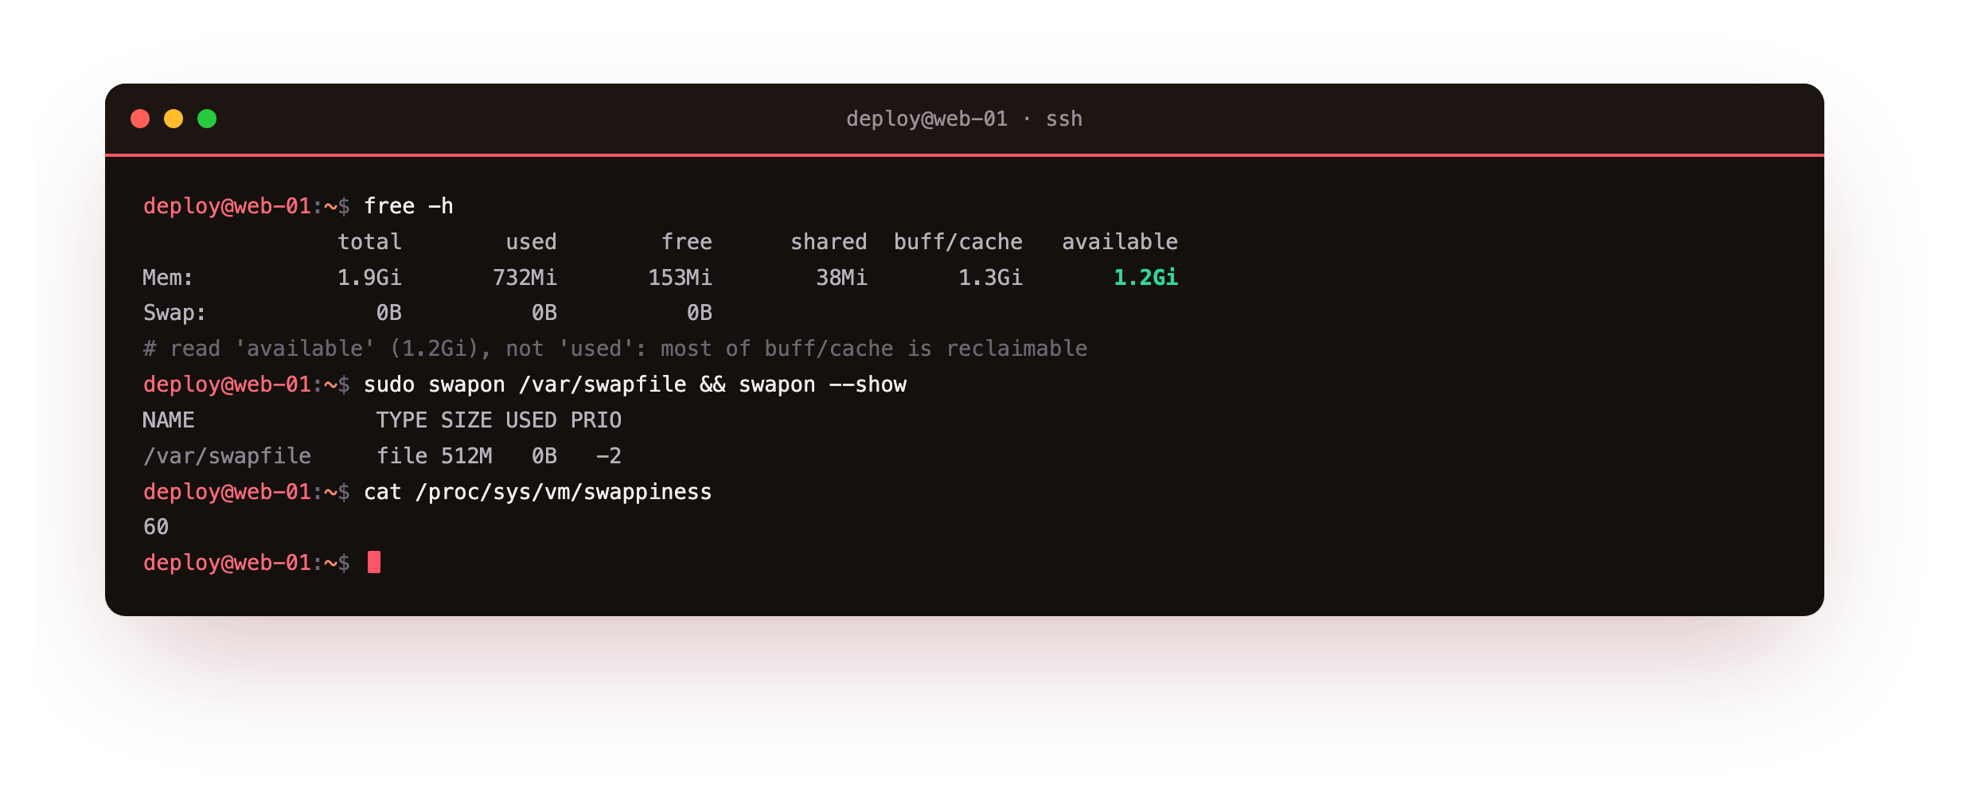Image resolution: width=1962 pixels, height=808 pixels.
Task: Click the green '1.2Gi' available value
Action: click(x=1145, y=277)
